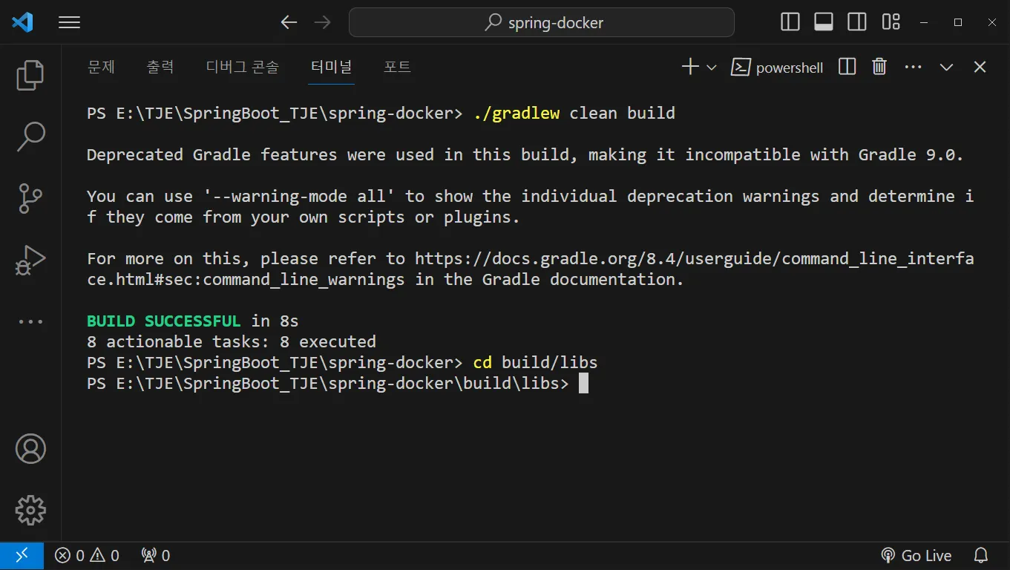Open the Manage settings gear

[x=30, y=510]
